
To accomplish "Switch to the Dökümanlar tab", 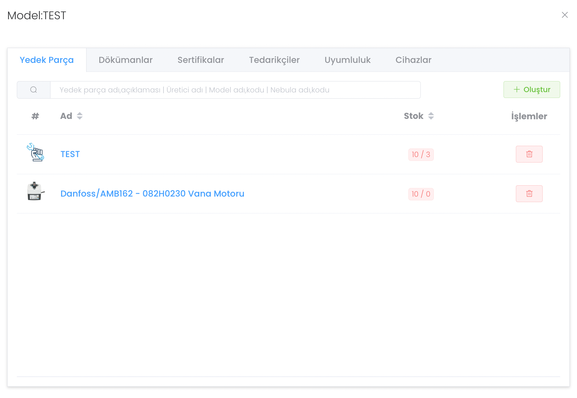I will click(x=125, y=60).
